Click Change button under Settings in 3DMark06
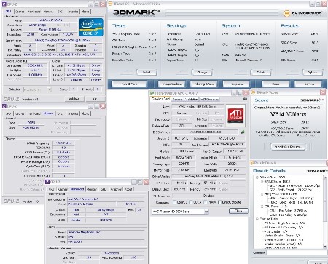Screen dimensions: 328x264 (x=202, y=72)
